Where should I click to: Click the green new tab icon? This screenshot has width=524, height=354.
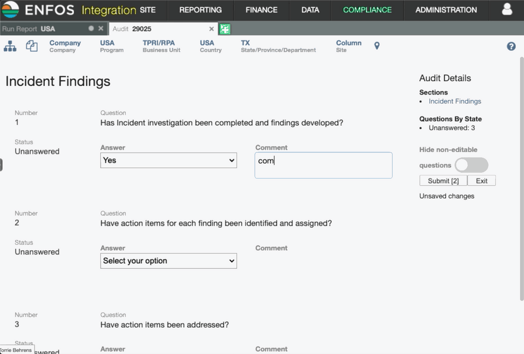(224, 29)
